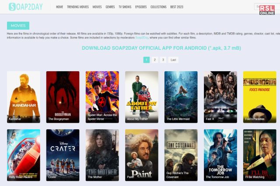
Task: Jump to the Last page
Action: (x=173, y=60)
